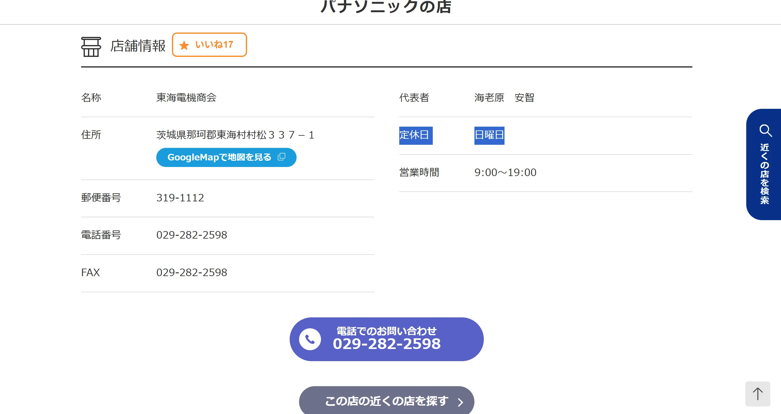Click the orange star in いいね button
Viewport: 781px width, 414px height.
pyautogui.click(x=184, y=45)
